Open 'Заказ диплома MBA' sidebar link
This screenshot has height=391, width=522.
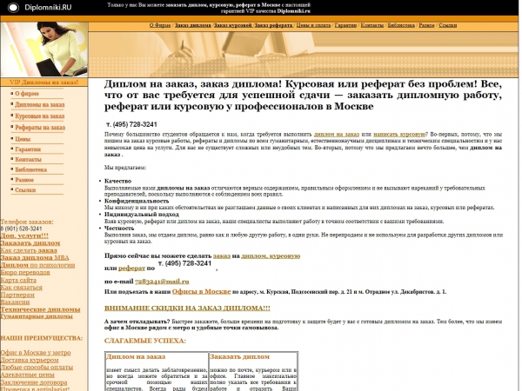[35, 258]
